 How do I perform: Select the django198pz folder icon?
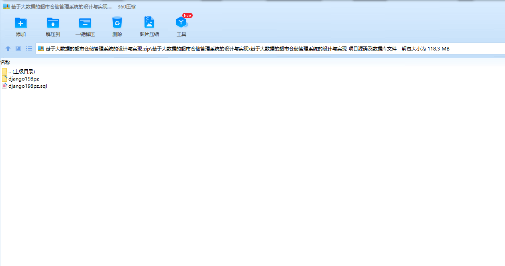tap(5, 79)
